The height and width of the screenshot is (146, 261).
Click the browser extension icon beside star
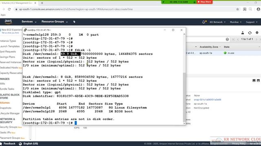(x=245, y=9)
